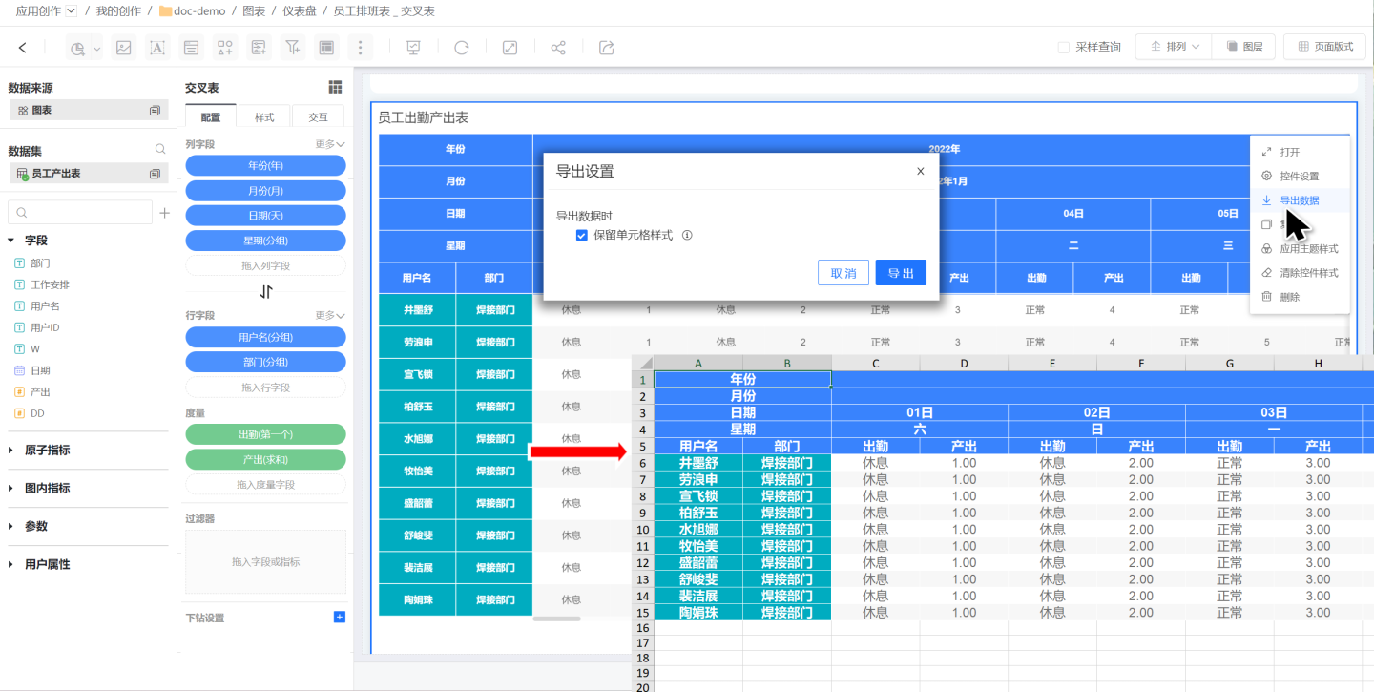Image resolution: width=1374 pixels, height=692 pixels.
Task: Collapse the 字段 tree section
Action: (x=11, y=241)
